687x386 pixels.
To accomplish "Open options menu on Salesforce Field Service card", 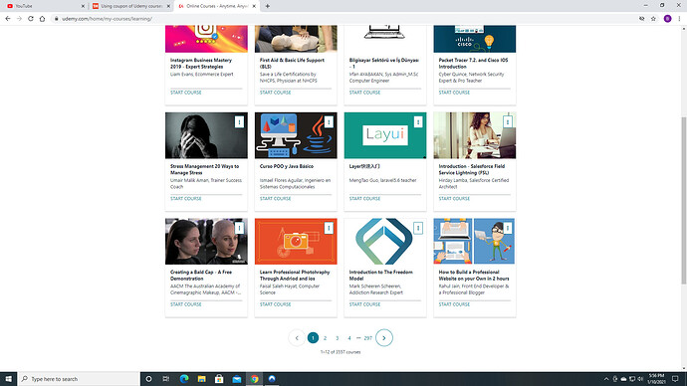I will point(508,121).
